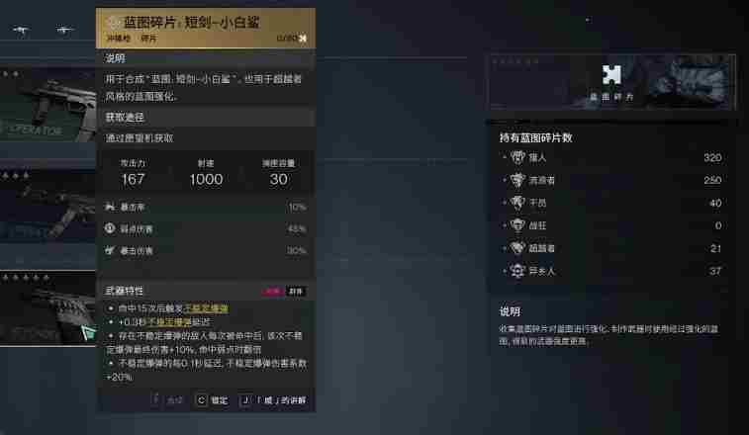Click the crit rate icon on the 10% row
This screenshot has width=749, height=435.
[111, 207]
